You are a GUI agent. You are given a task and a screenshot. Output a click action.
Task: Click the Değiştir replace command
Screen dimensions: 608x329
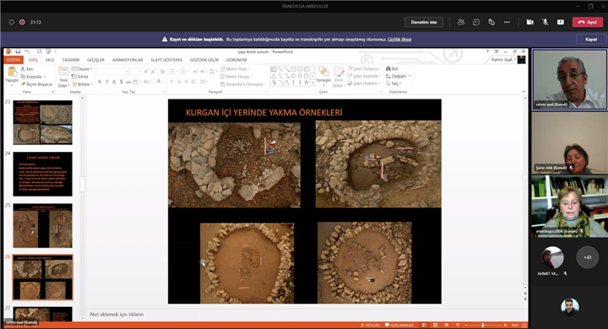(x=399, y=76)
